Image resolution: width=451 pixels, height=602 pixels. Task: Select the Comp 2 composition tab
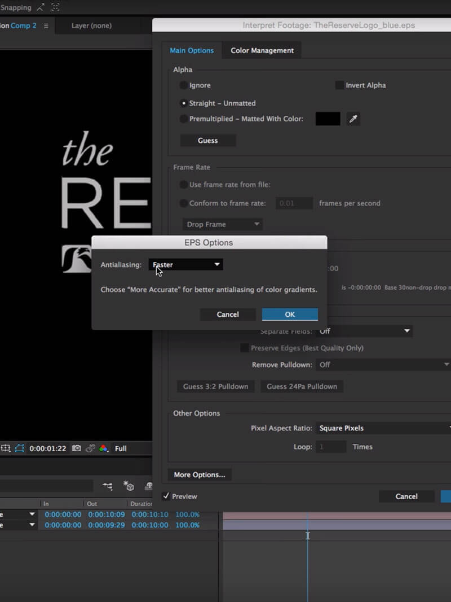pyautogui.click(x=23, y=26)
